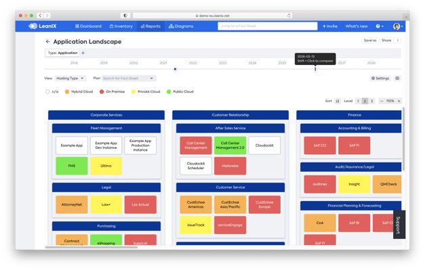The height and width of the screenshot is (270, 425).
Task: Click the table grid icon near Settings
Action: [x=397, y=78]
